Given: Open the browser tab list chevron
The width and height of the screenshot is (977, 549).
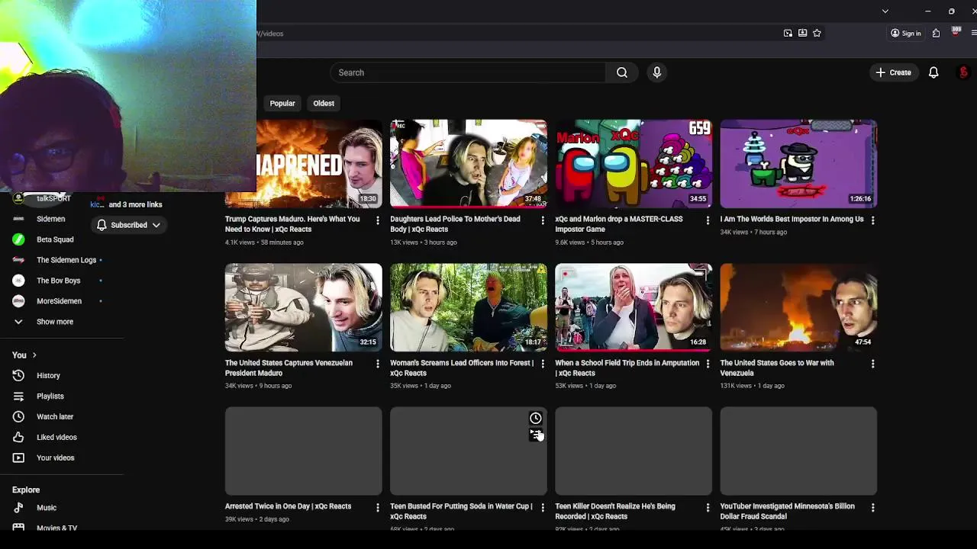Looking at the screenshot, I should point(885,11).
